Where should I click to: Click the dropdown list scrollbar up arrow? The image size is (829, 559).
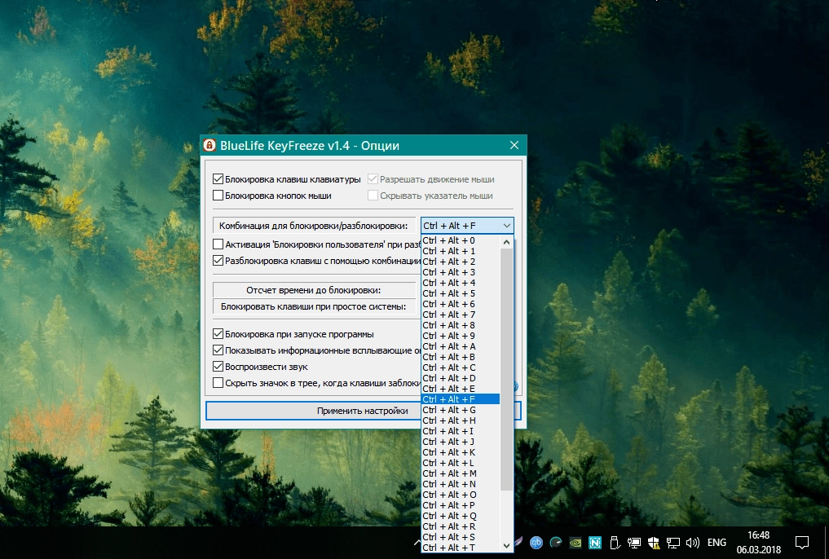506,242
